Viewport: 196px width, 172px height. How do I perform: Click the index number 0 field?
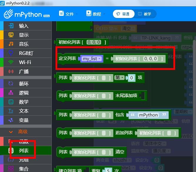(x=132, y=78)
